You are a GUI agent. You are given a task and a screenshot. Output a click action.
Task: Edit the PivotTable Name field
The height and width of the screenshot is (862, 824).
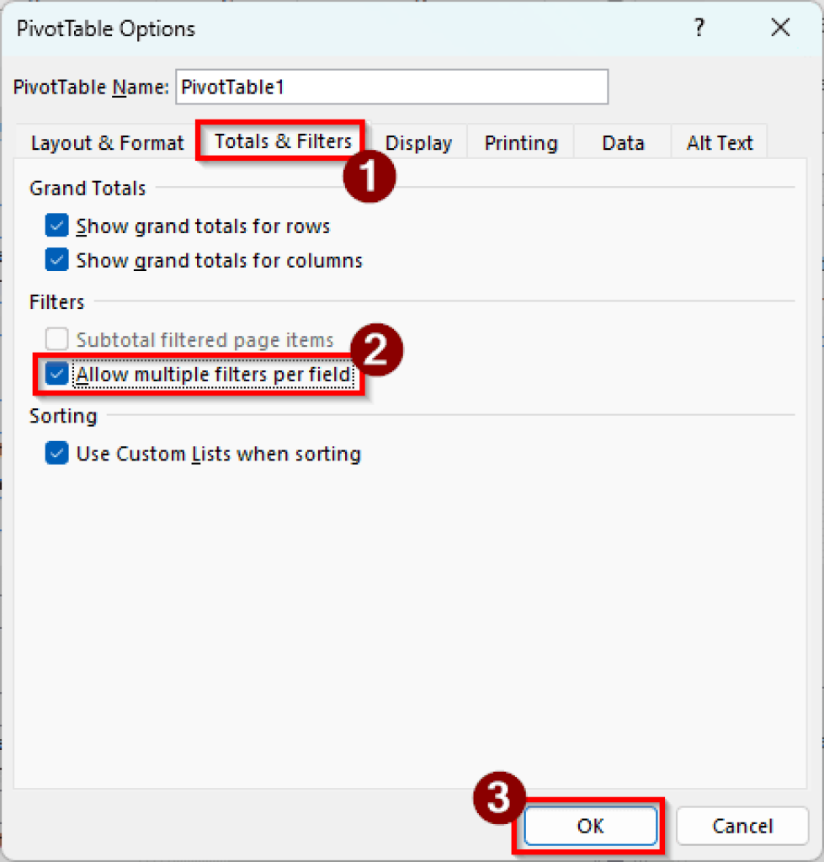[x=391, y=87]
